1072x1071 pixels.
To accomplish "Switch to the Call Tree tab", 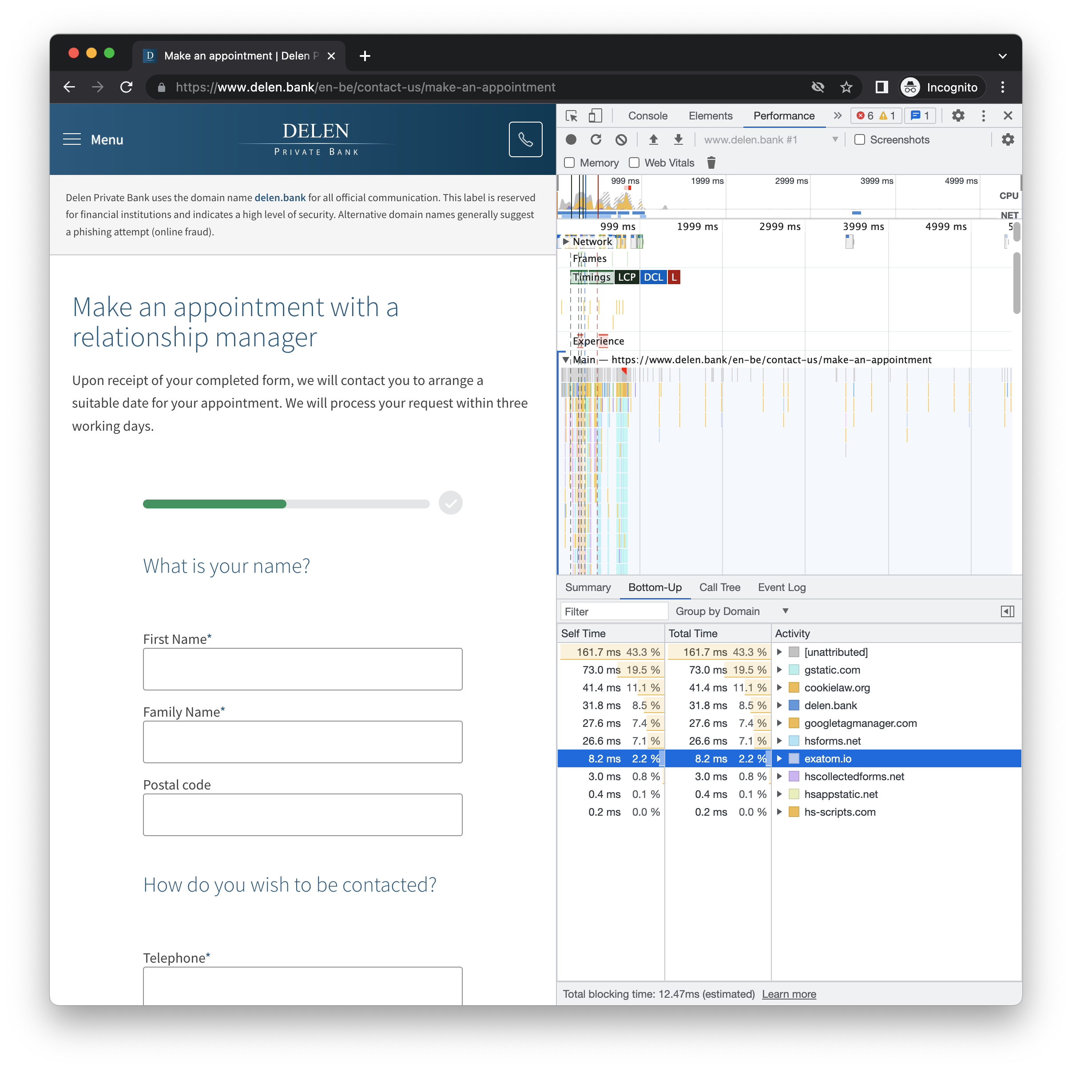I will point(720,587).
